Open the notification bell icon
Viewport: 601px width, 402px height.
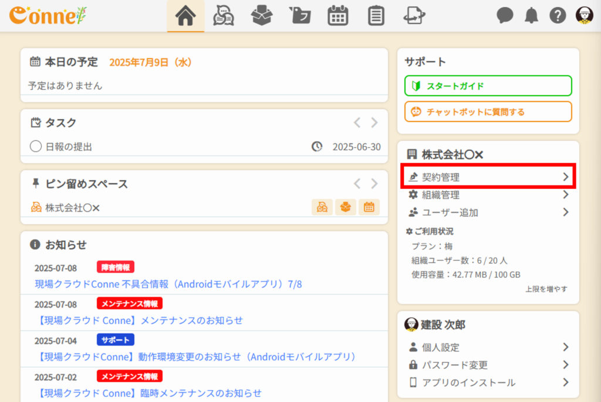click(531, 16)
